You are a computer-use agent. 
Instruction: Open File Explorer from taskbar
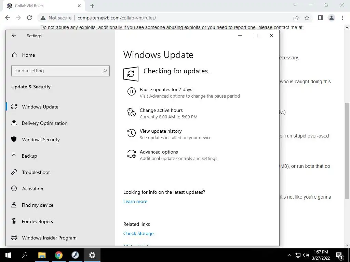point(42,255)
